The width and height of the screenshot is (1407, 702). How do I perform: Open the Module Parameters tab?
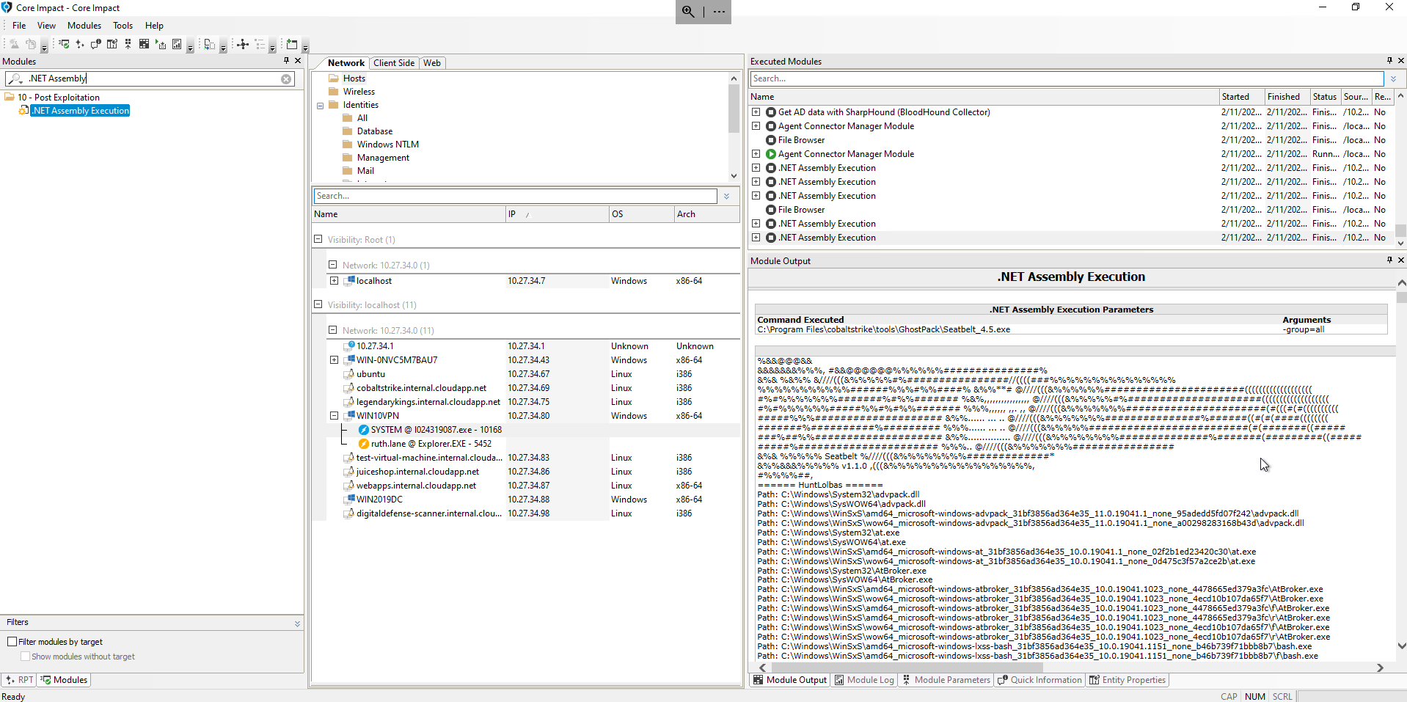tap(946, 680)
